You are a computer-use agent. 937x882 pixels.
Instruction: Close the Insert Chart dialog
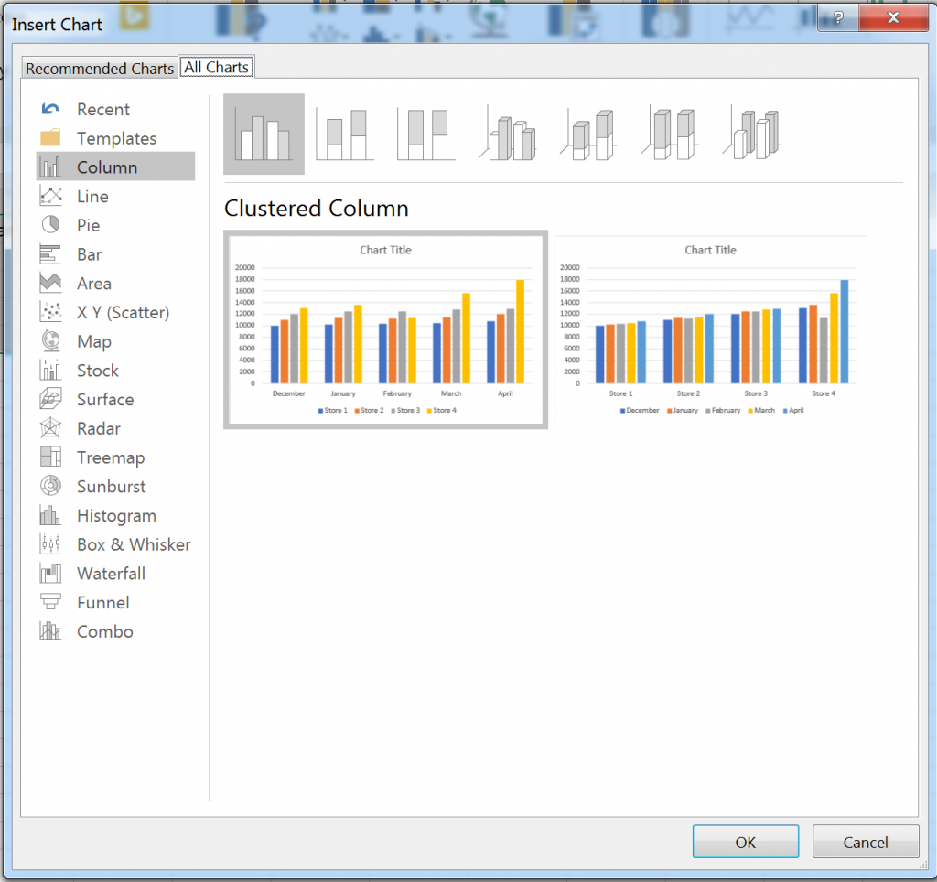pos(893,18)
